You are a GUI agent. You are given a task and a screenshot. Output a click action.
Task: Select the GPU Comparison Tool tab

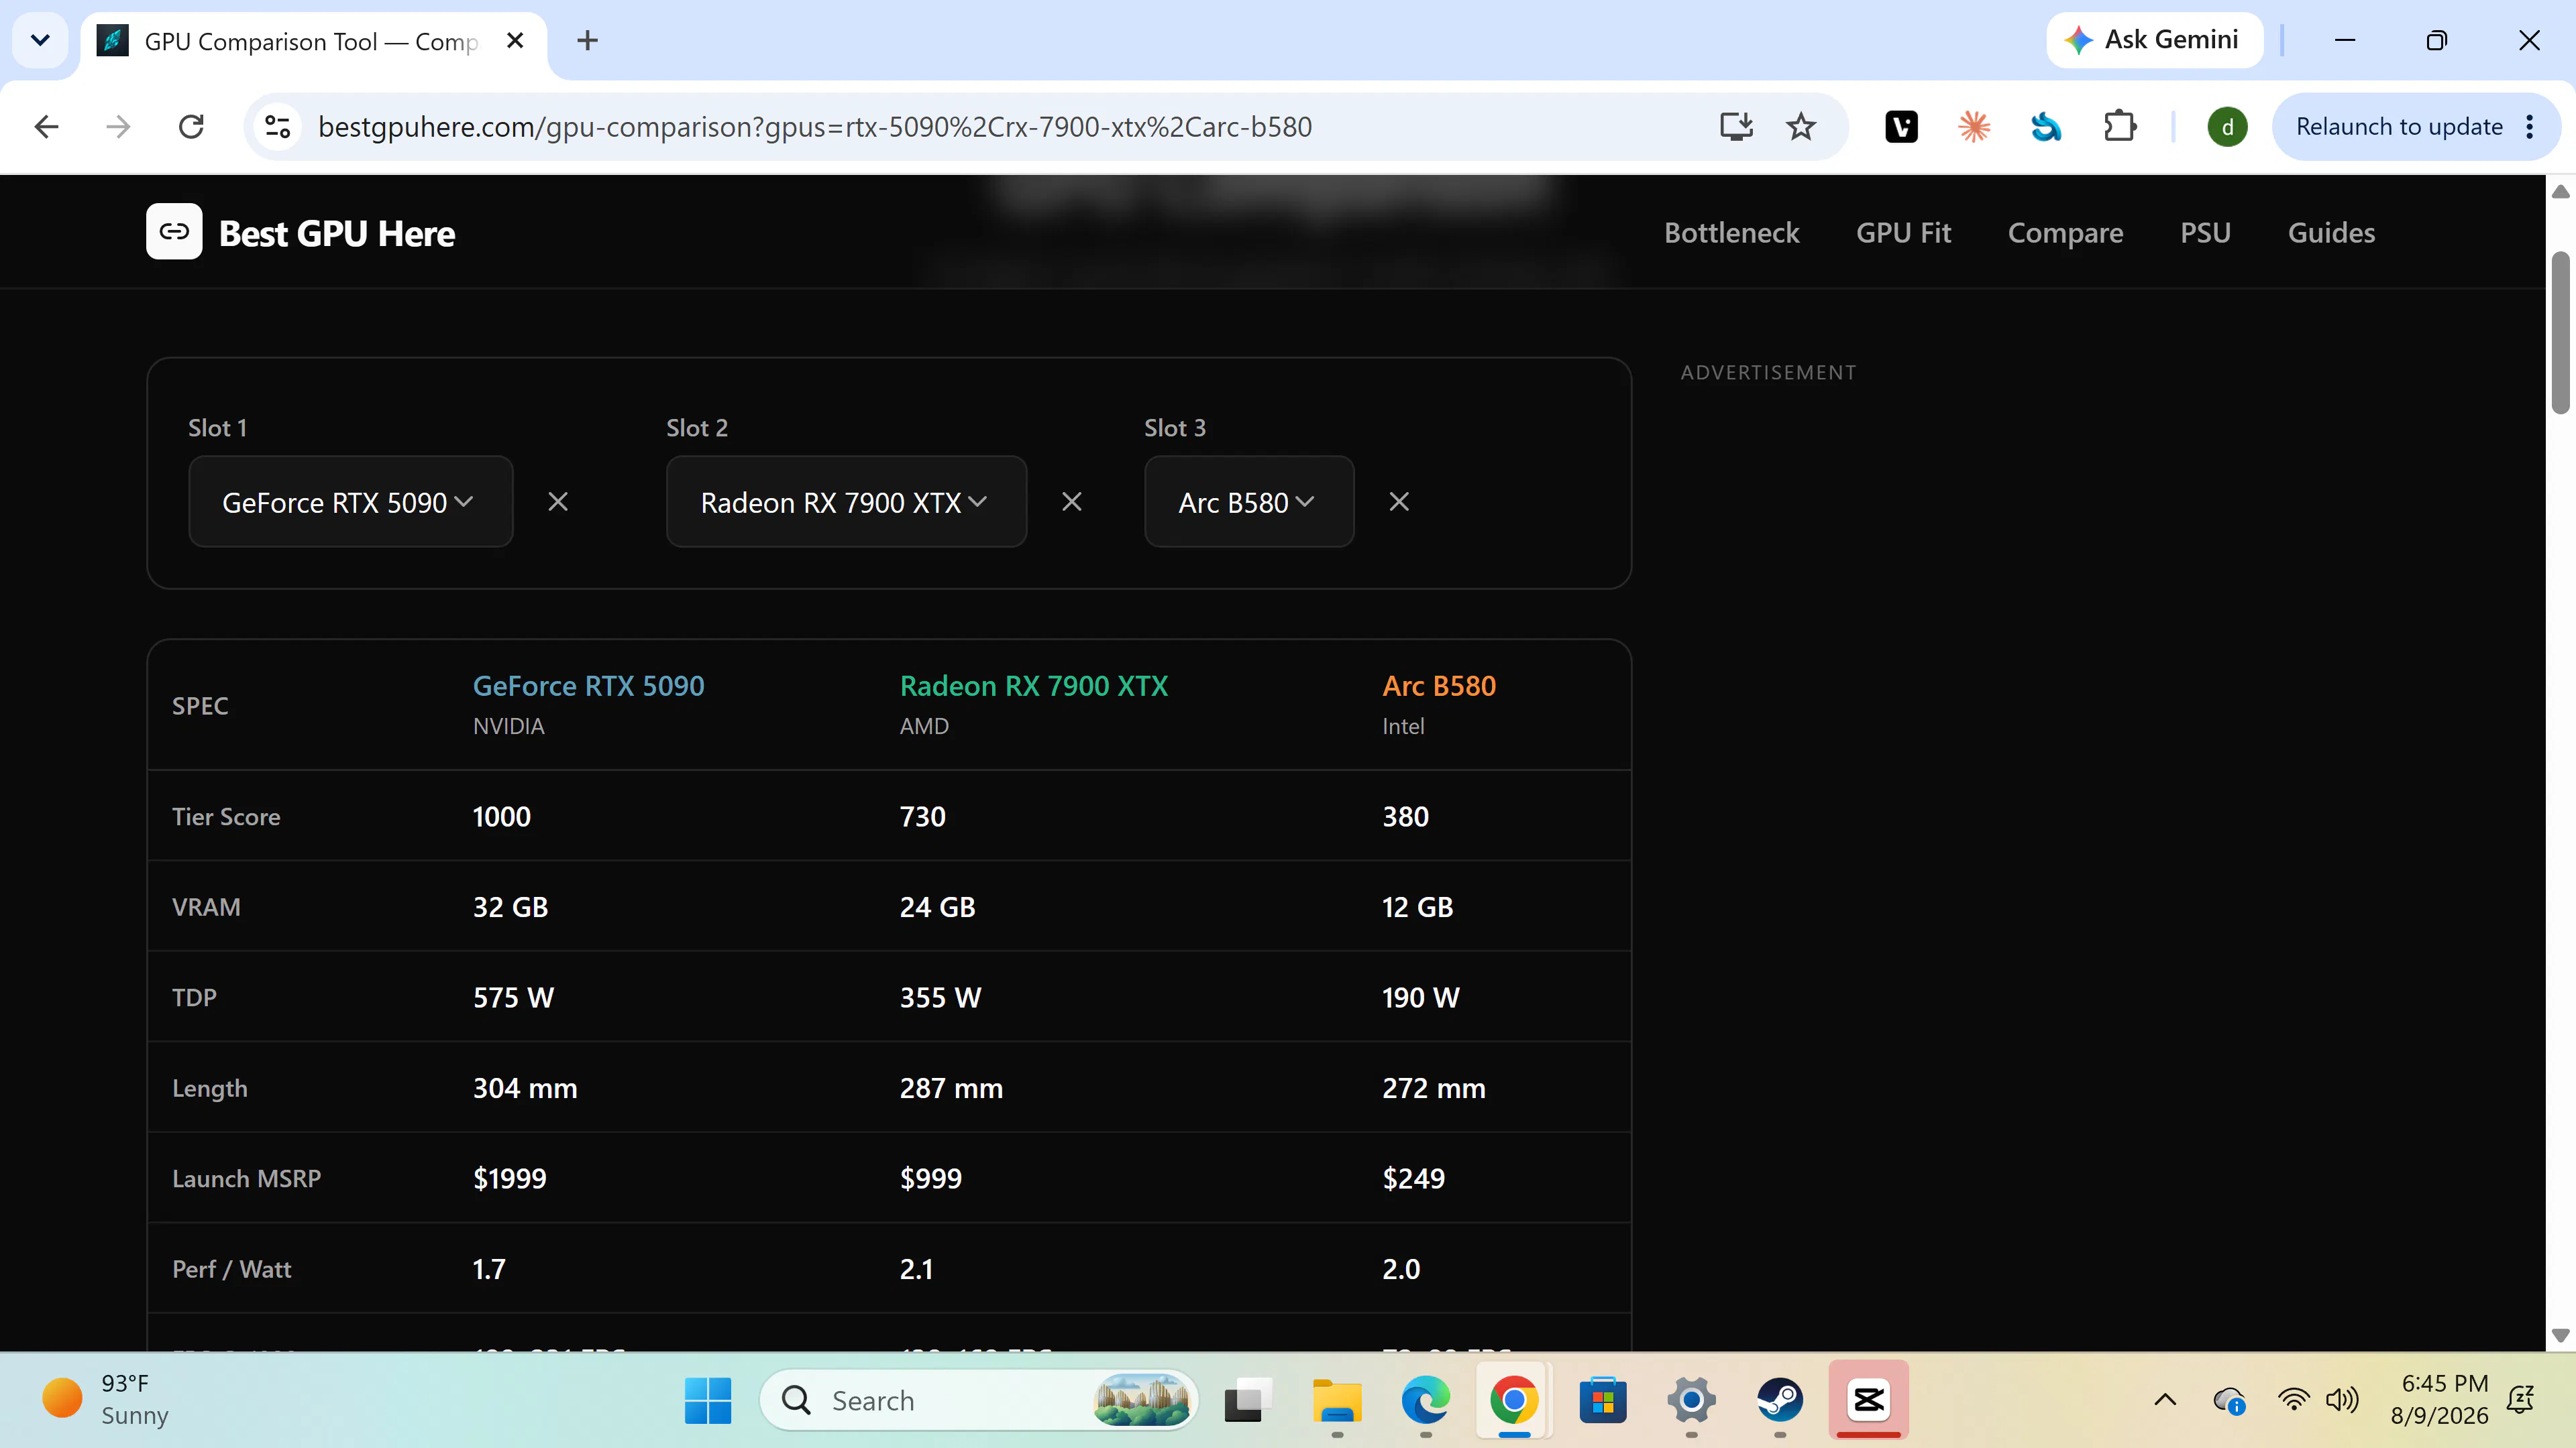click(312, 42)
